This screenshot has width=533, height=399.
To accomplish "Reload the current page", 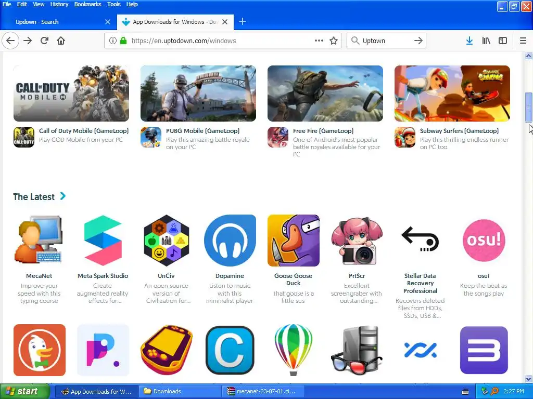I will (x=44, y=41).
